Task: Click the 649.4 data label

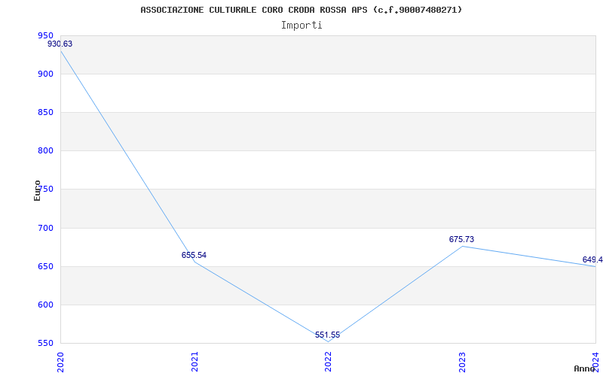Action: [x=592, y=259]
